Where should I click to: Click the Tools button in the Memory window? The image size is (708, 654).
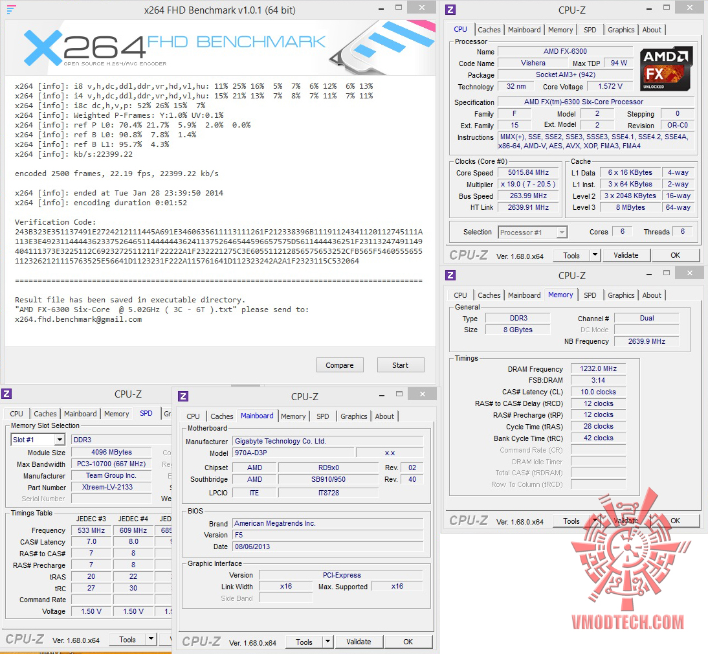571,521
